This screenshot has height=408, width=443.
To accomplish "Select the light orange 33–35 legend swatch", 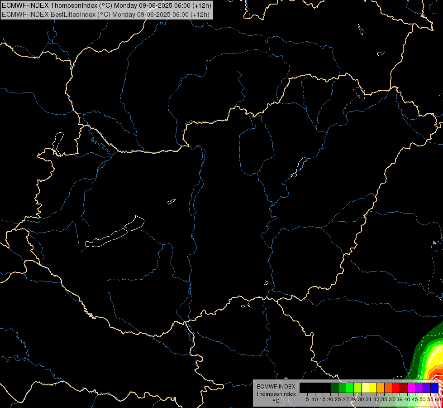I will [381, 388].
